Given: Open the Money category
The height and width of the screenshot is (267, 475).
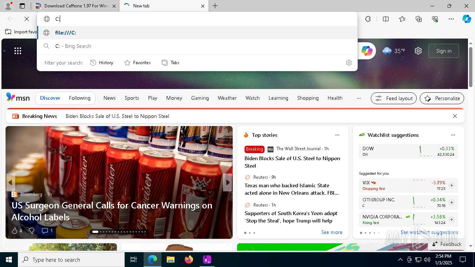Looking at the screenshot, I should pyautogui.click(x=174, y=98).
